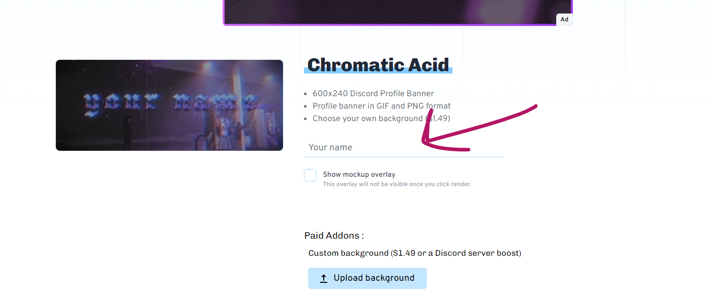Viewport: 710px width, 300px height.
Task: Click the '600x240 Discord Profile Banner' bullet
Action: (x=373, y=94)
